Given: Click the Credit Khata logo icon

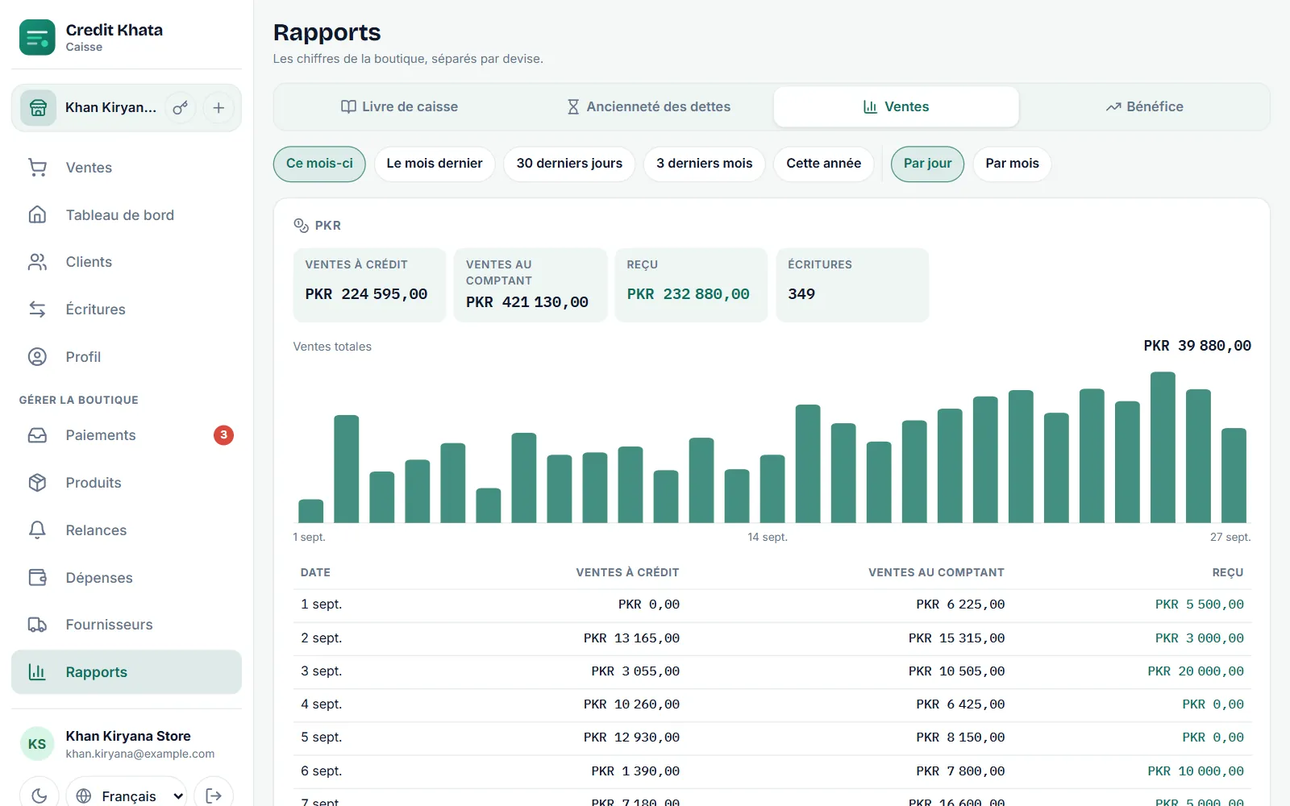Looking at the screenshot, I should [37, 37].
